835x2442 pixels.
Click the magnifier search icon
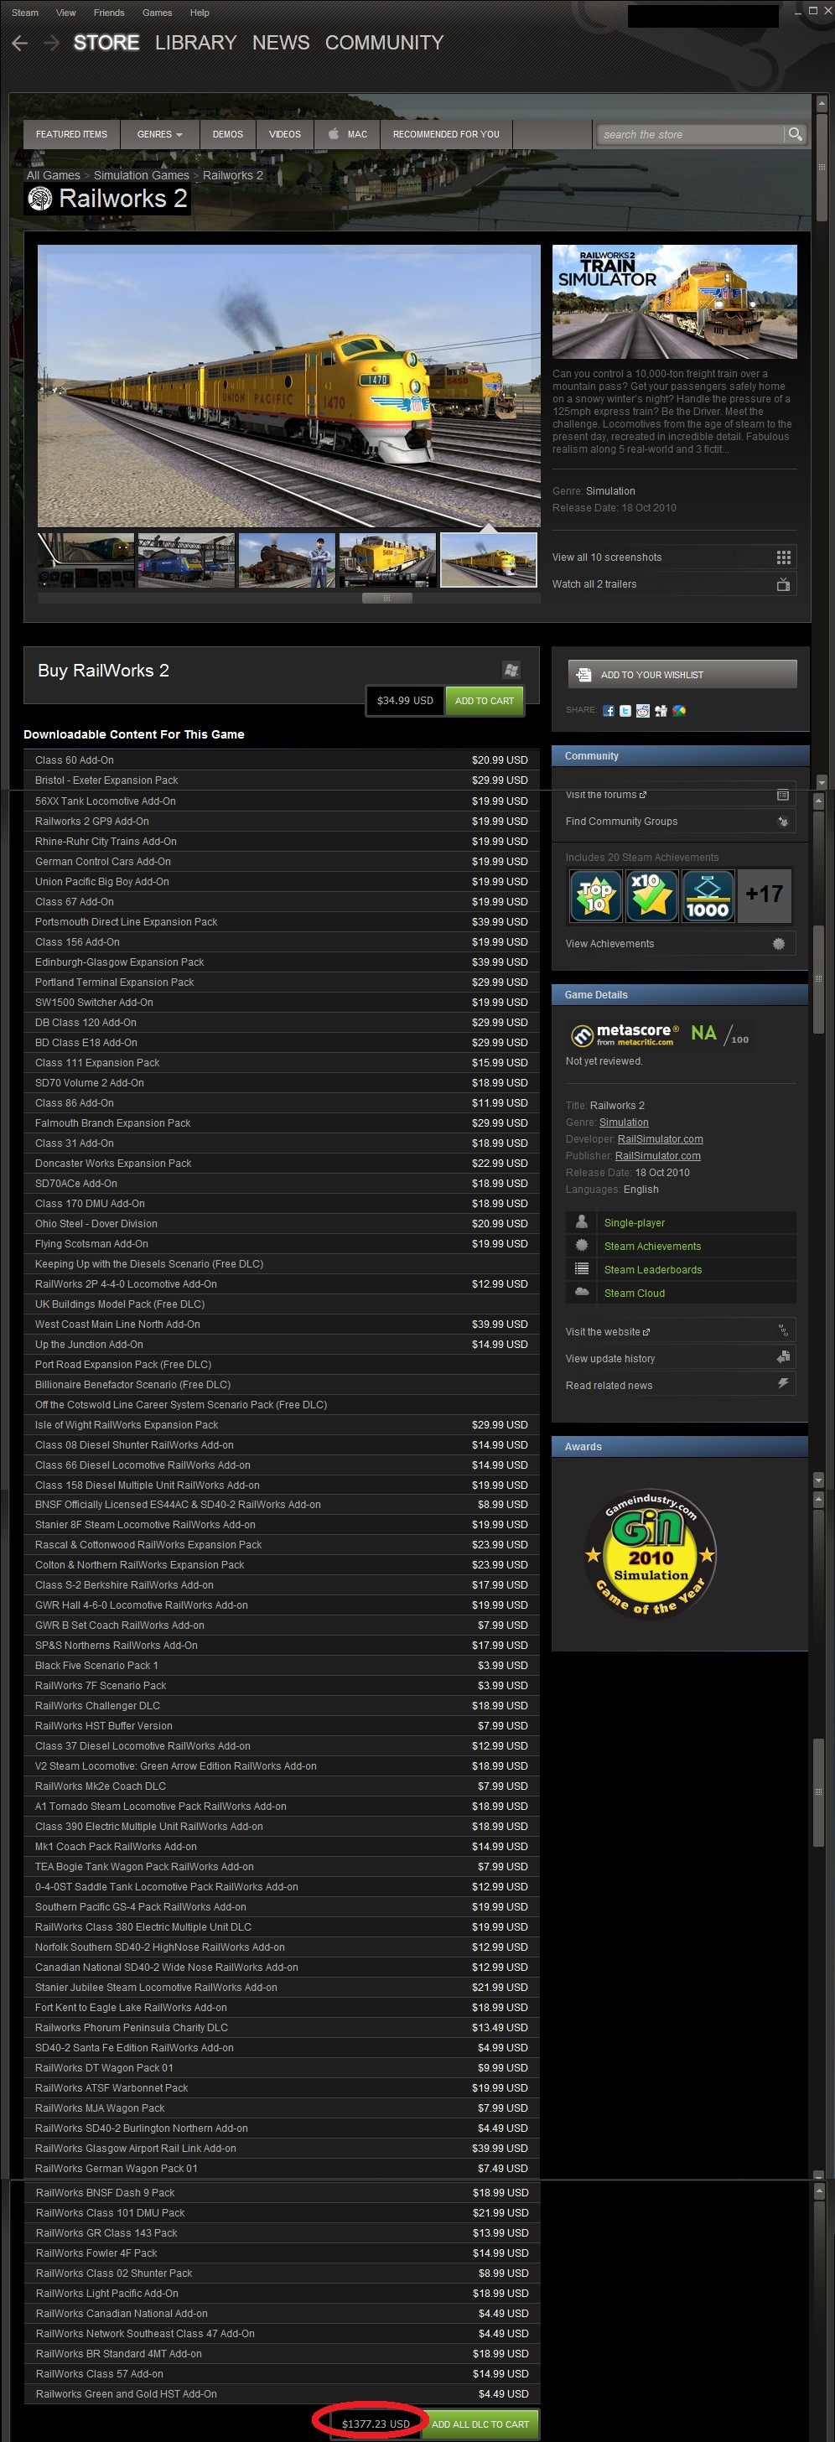[796, 135]
